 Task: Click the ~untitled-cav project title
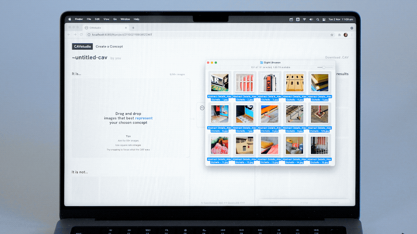(89, 57)
